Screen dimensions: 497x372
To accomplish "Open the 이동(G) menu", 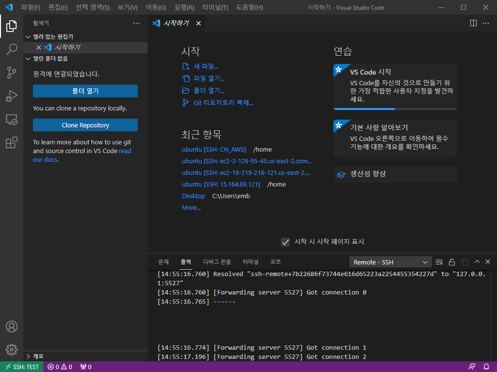I will (156, 7).
